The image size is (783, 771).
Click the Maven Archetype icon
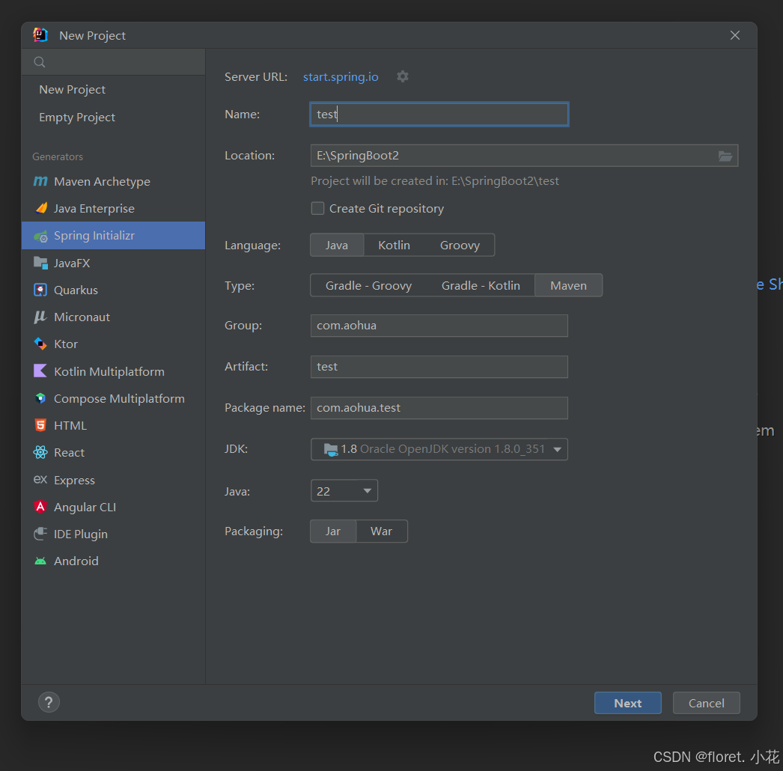click(x=40, y=181)
